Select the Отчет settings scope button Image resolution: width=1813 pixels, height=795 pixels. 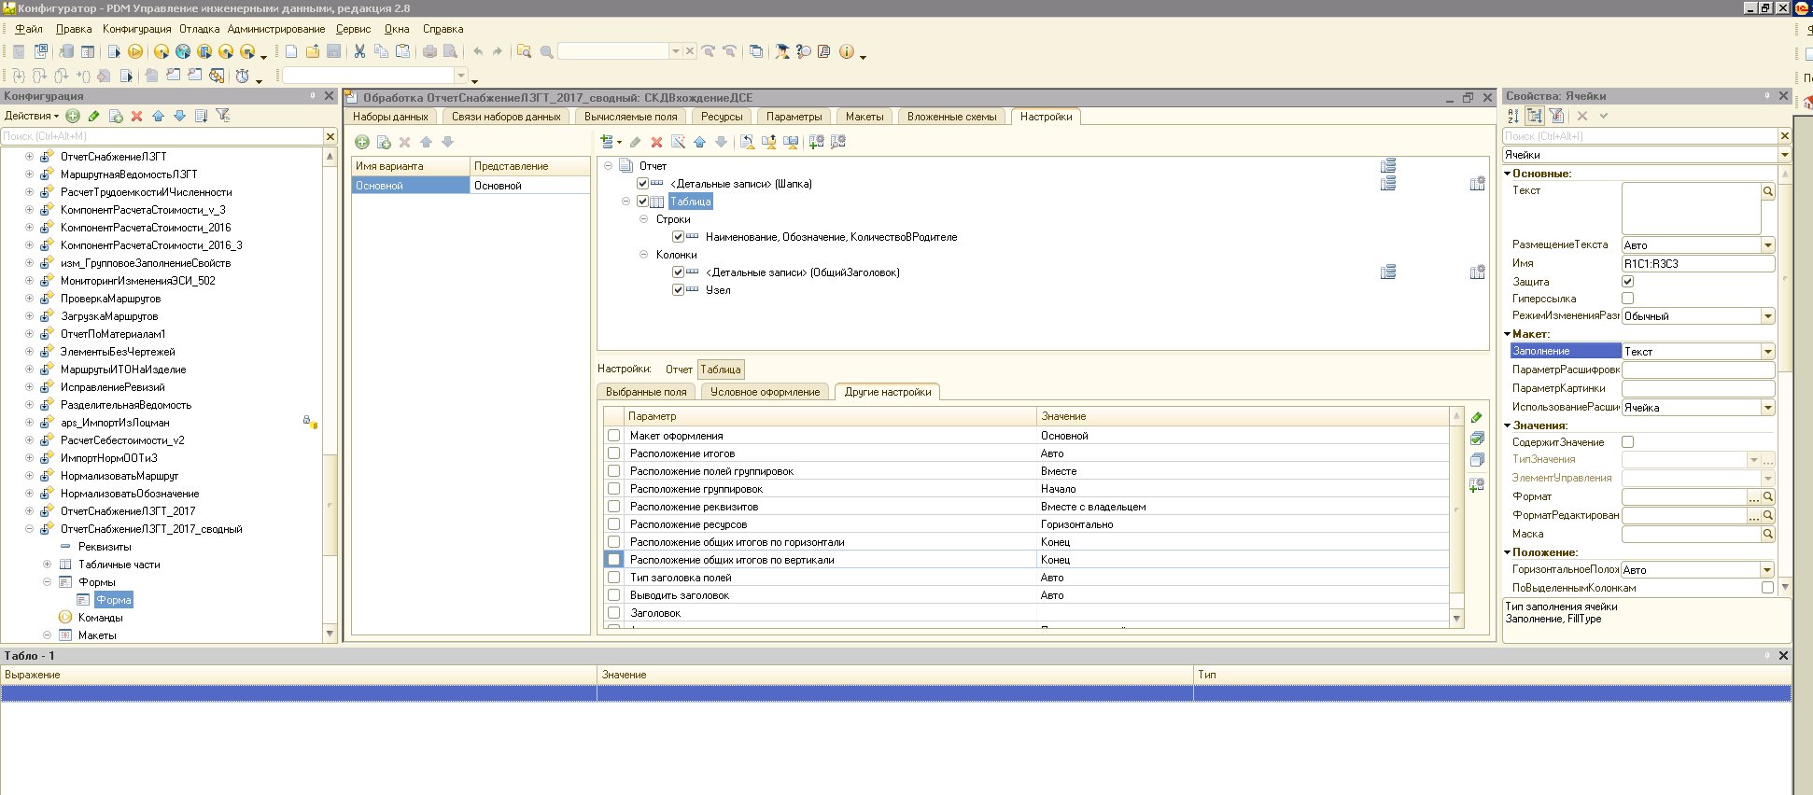(x=679, y=370)
